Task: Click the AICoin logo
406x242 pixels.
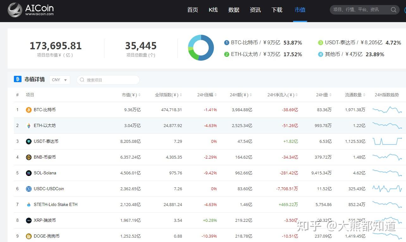Action: pos(31,10)
